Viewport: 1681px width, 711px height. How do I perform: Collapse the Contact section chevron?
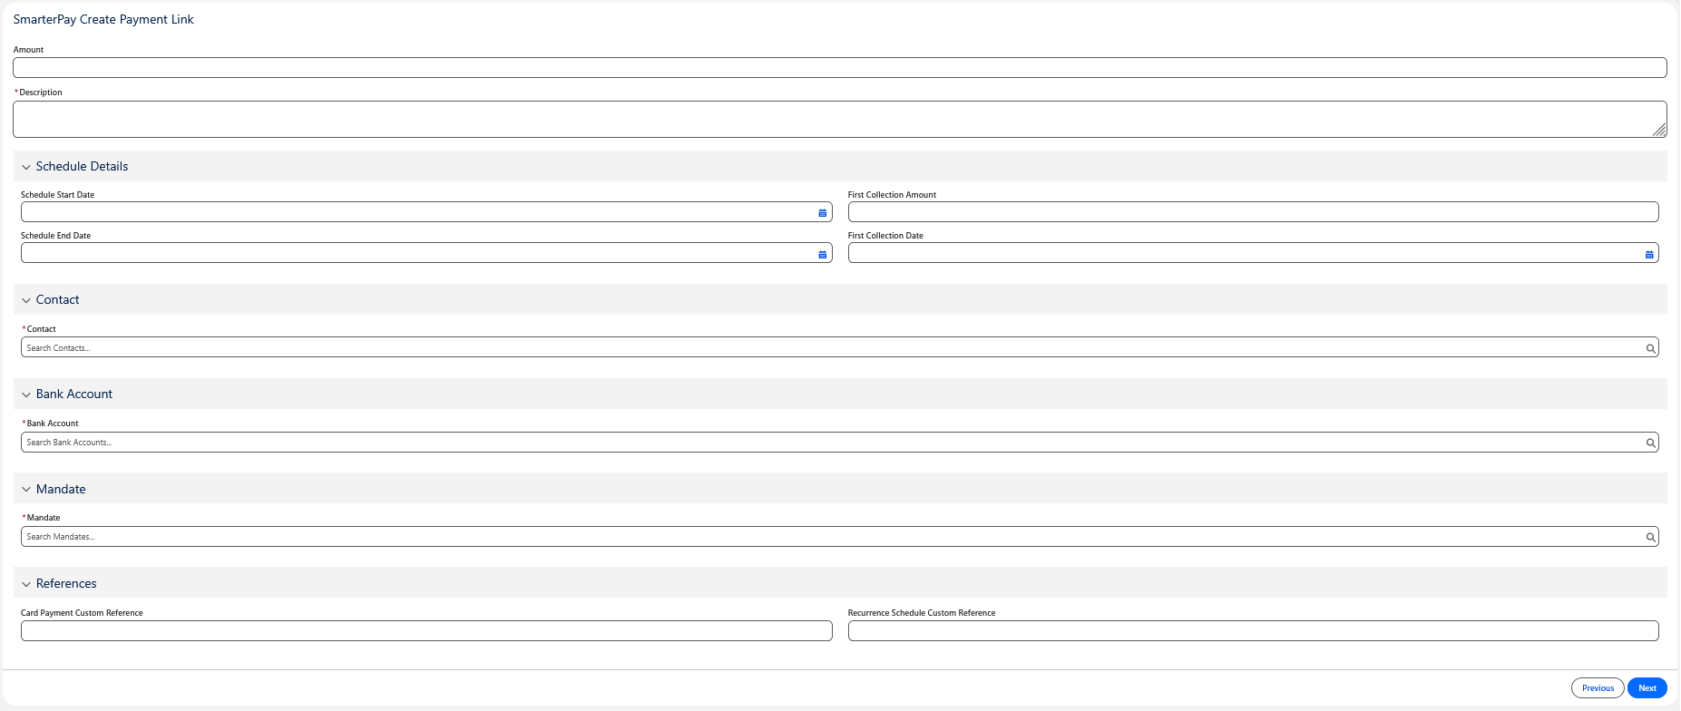[x=26, y=300]
